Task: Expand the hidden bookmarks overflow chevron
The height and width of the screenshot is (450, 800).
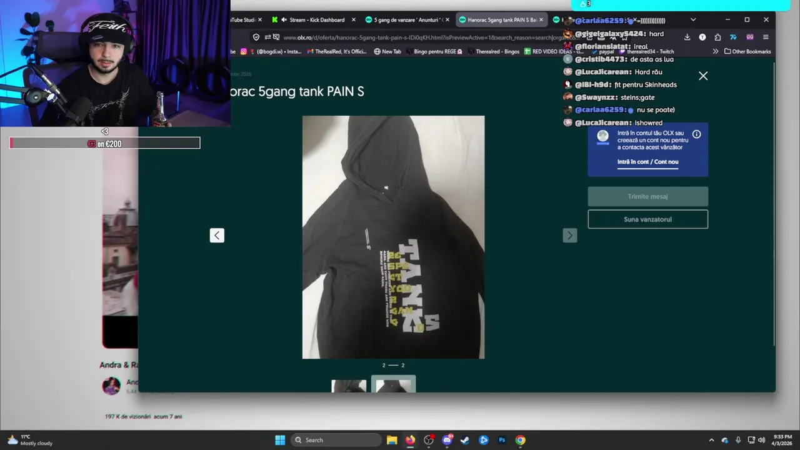Action: point(715,52)
